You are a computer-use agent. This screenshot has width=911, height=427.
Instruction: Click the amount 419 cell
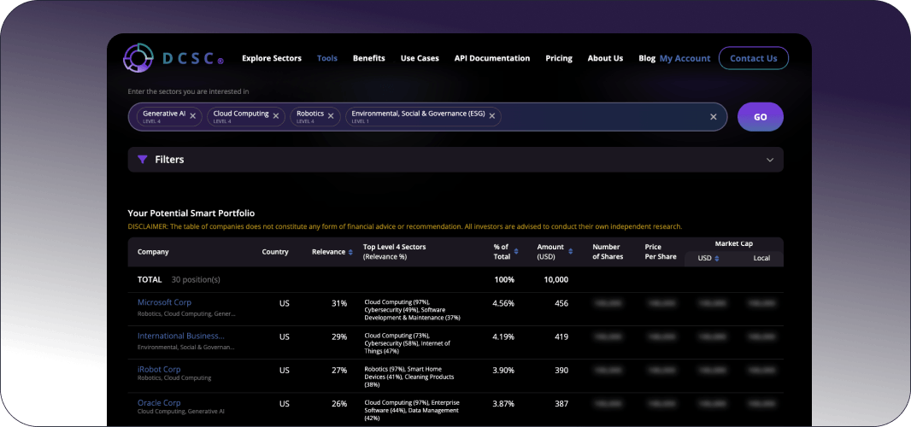click(561, 337)
